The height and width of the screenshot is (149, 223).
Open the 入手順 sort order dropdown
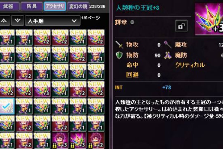click(x=52, y=21)
